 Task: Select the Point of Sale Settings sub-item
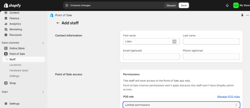click(14, 76)
